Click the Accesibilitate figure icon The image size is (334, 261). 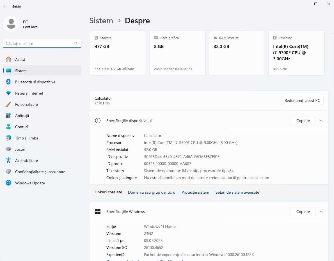pos(8,161)
